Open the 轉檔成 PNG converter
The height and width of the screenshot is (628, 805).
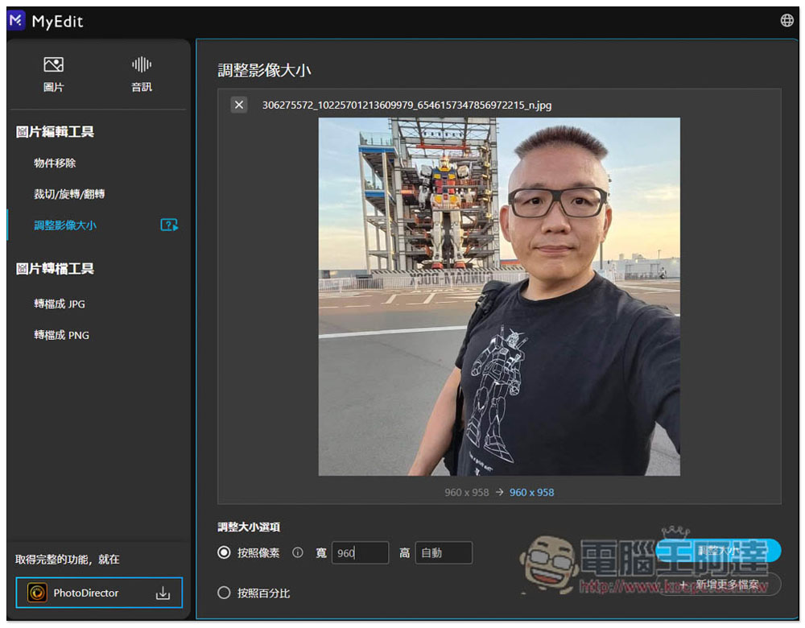tap(61, 335)
